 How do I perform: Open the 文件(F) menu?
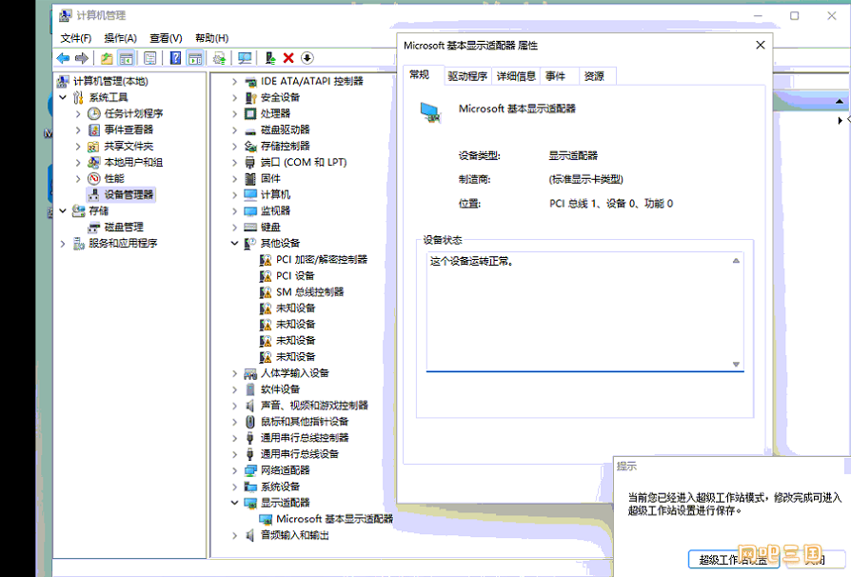(x=76, y=38)
